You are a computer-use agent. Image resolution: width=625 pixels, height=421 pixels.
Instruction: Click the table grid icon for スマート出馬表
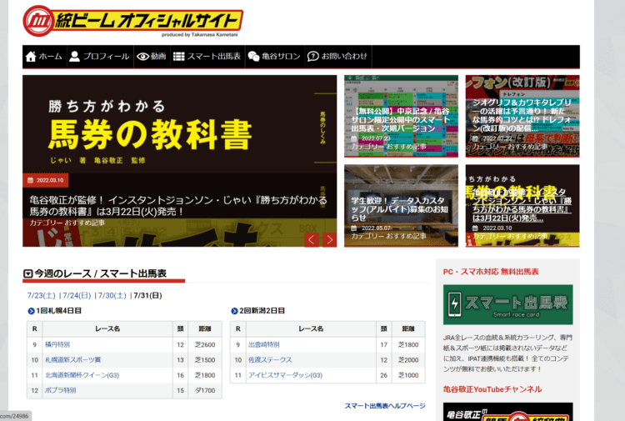tap(178, 57)
